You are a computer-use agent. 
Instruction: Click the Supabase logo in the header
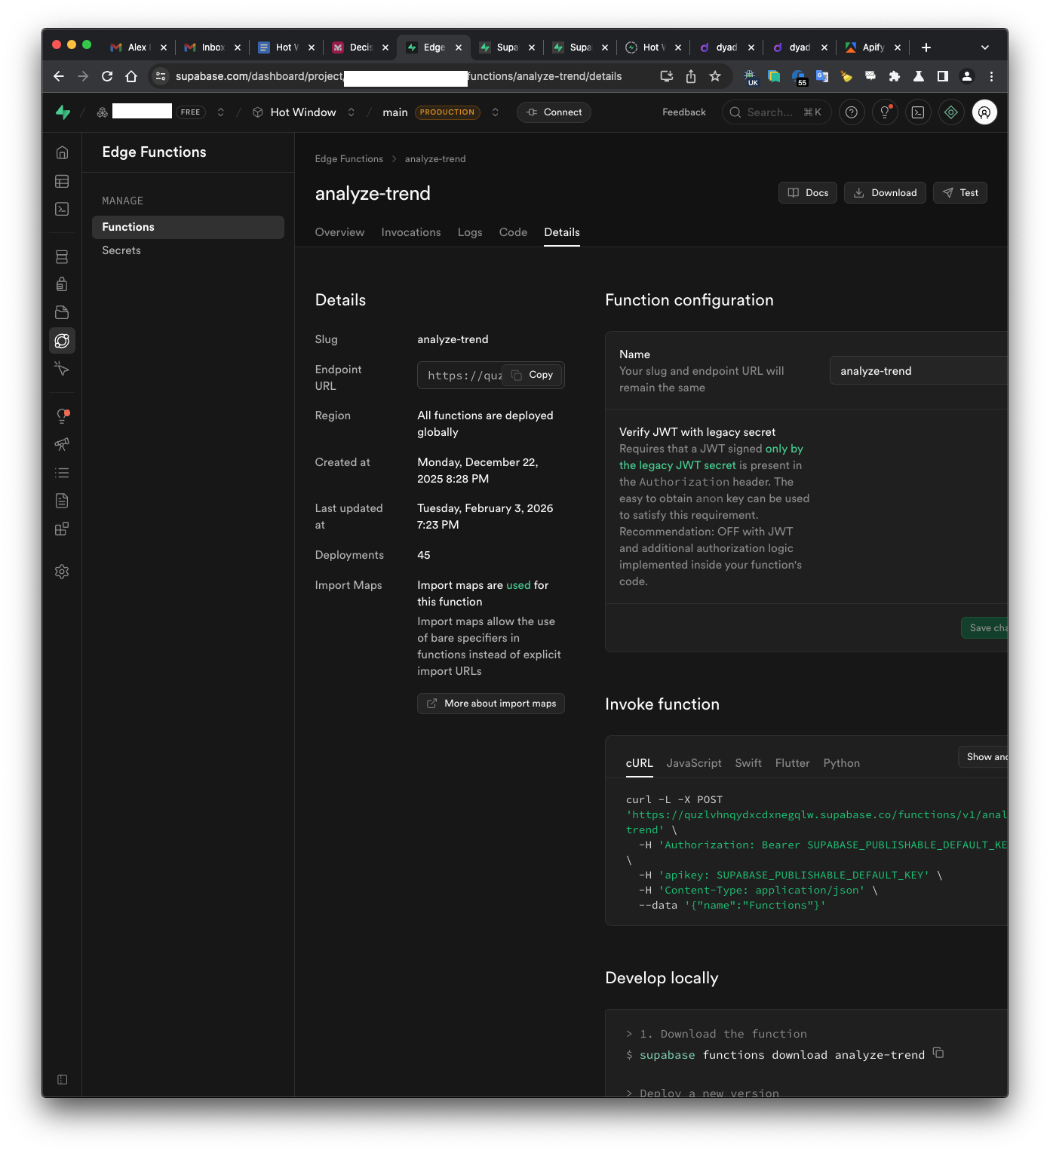[63, 112]
